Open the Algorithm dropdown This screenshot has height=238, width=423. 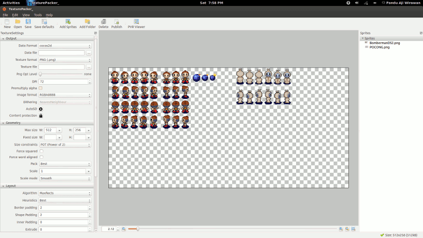65,193
